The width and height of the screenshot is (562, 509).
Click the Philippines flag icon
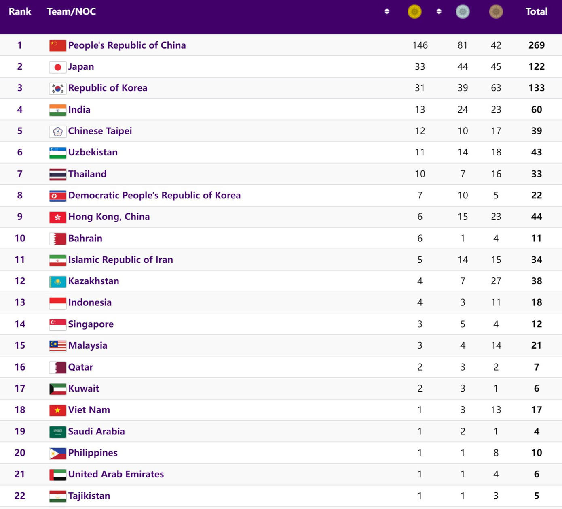coord(57,453)
